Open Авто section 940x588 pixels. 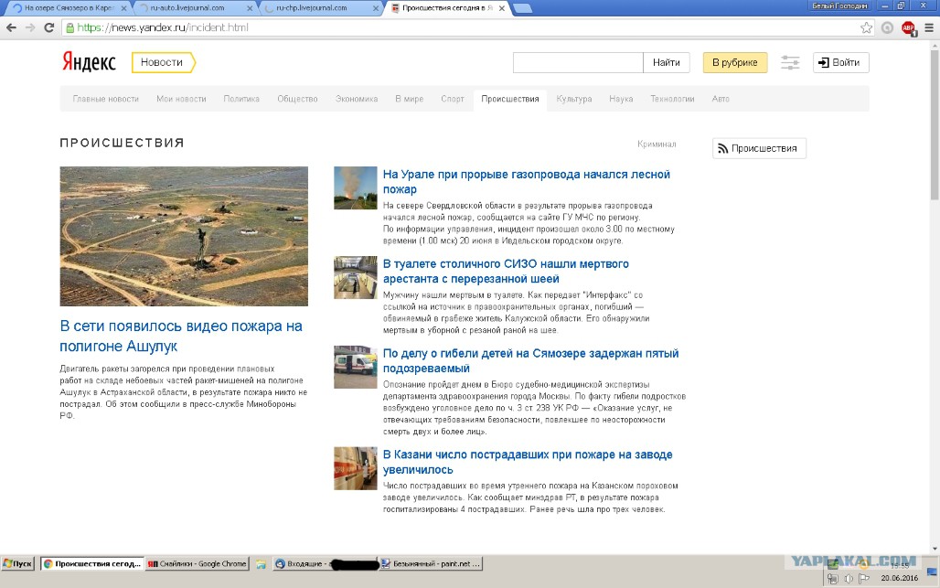(x=721, y=99)
